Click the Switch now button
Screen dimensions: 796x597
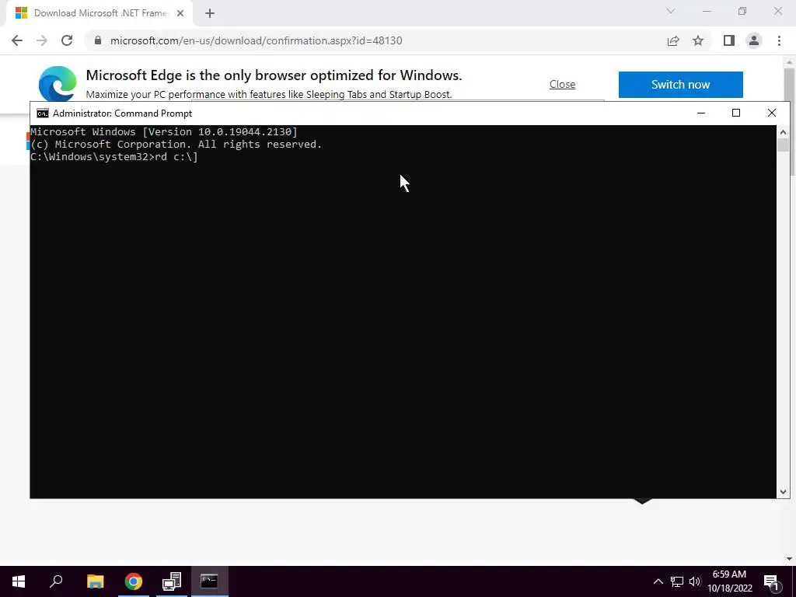point(680,84)
